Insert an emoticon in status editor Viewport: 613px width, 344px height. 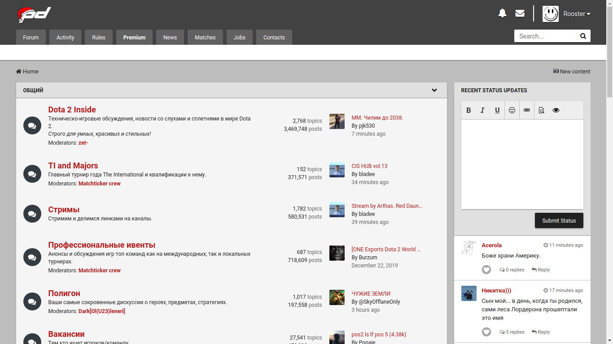coord(512,110)
